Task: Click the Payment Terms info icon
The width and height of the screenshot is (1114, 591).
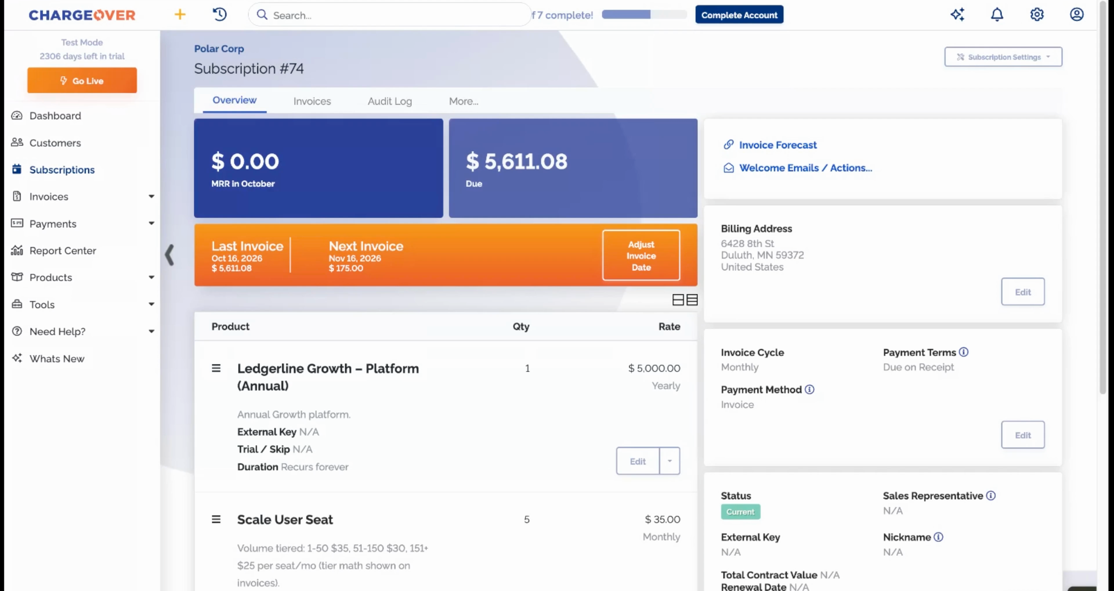Action: (x=963, y=352)
